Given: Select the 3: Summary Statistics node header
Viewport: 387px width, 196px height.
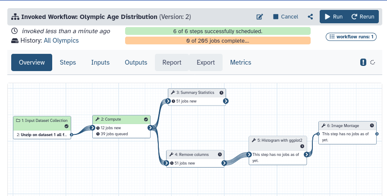Looking at the screenshot, I should point(197,93).
